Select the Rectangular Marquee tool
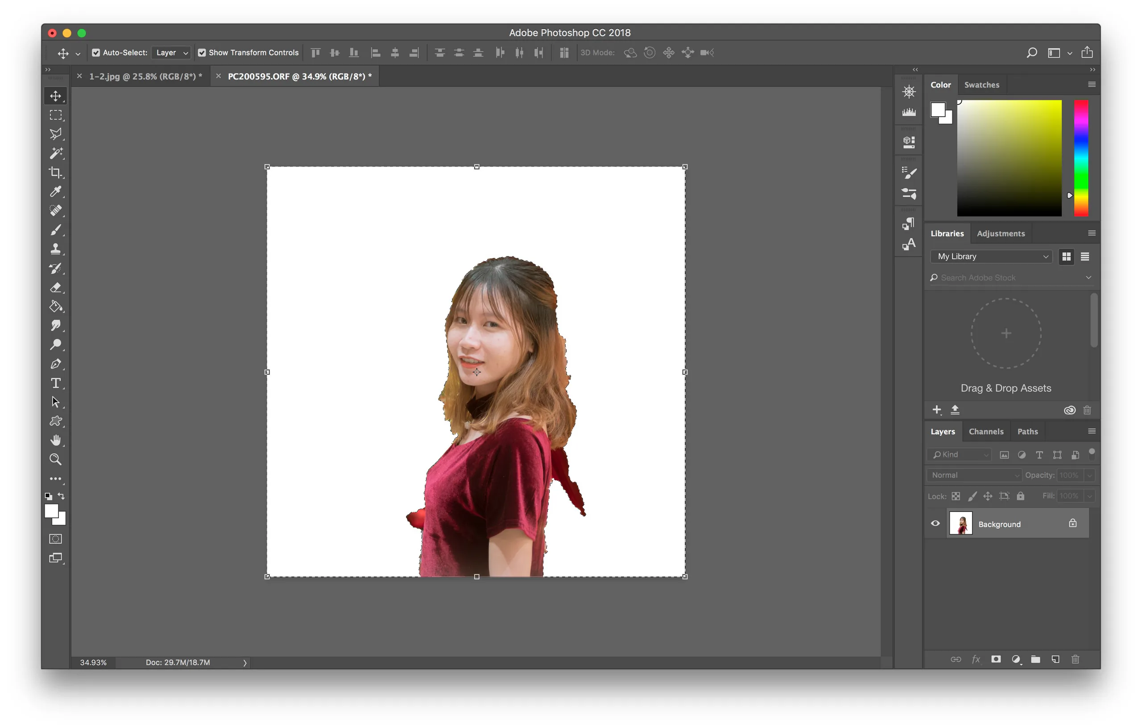 coord(55,115)
